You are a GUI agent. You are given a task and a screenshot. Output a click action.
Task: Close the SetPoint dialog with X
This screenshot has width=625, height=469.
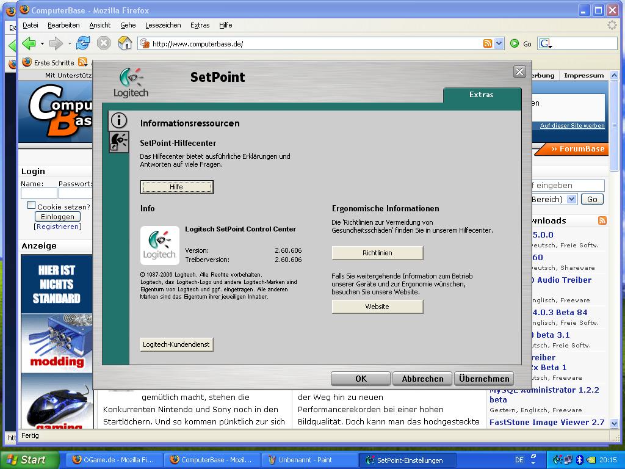click(519, 72)
